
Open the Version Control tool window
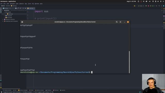coord(7,90)
